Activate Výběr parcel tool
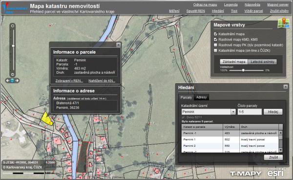The image size is (293, 180). (253, 11)
